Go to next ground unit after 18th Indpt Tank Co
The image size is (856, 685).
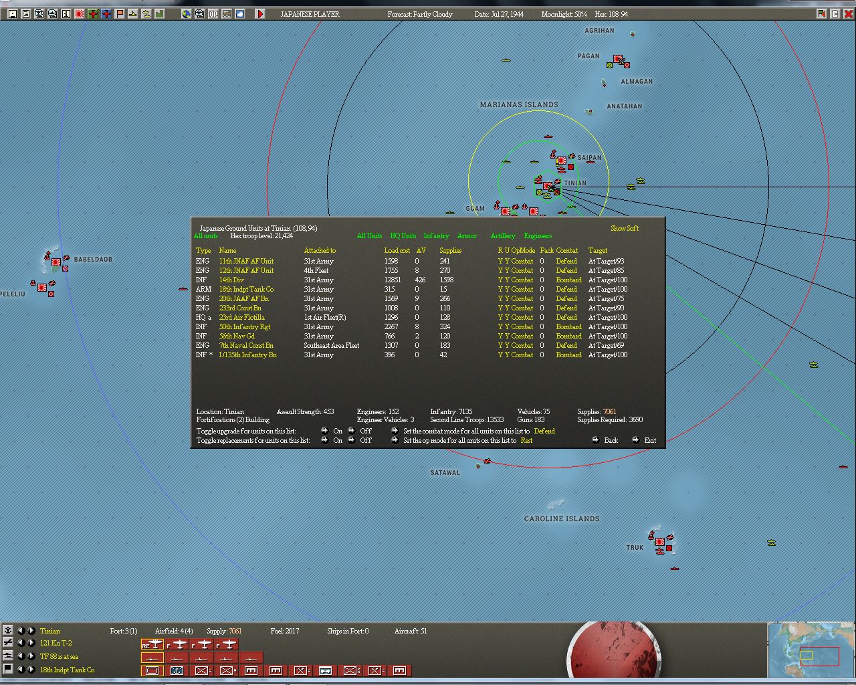coord(31,669)
